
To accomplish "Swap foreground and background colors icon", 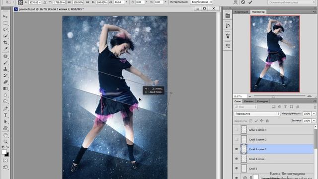I will pyautogui.click(x=7, y=147).
